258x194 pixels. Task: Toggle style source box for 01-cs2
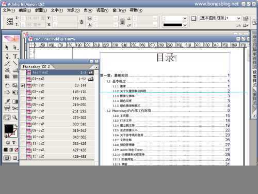point(23,79)
